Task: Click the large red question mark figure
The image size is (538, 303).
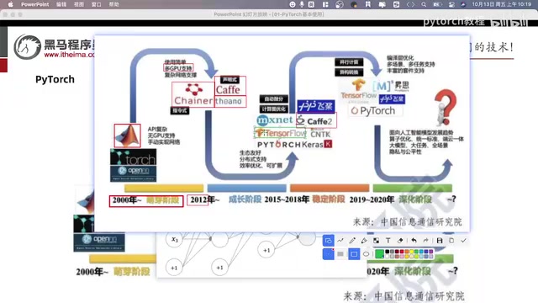Action: click(446, 107)
